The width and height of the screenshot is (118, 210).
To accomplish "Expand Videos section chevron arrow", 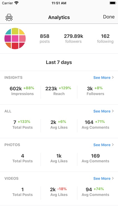I will point(113,178).
